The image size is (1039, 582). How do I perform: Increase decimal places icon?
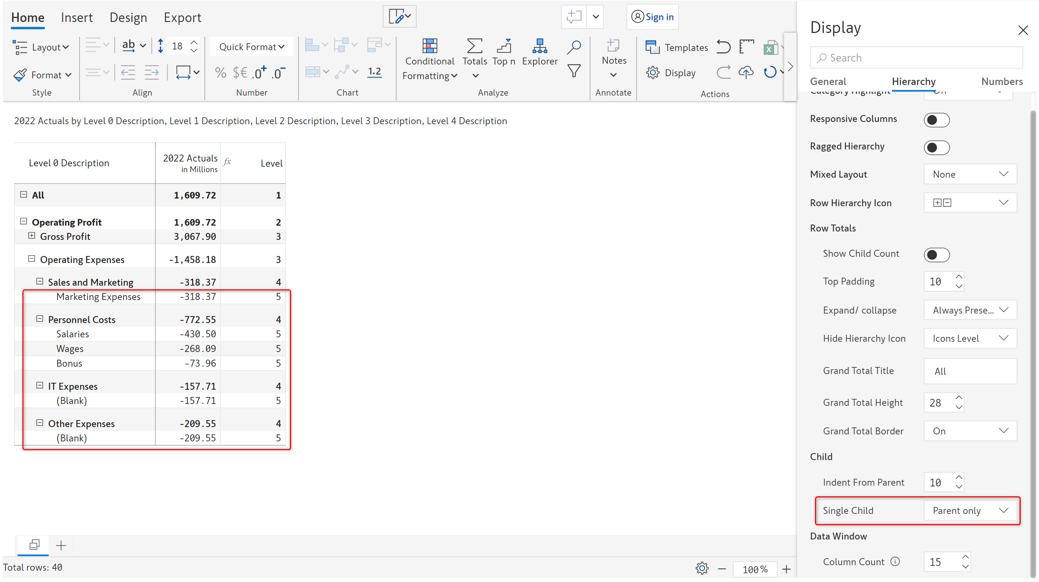[x=259, y=73]
